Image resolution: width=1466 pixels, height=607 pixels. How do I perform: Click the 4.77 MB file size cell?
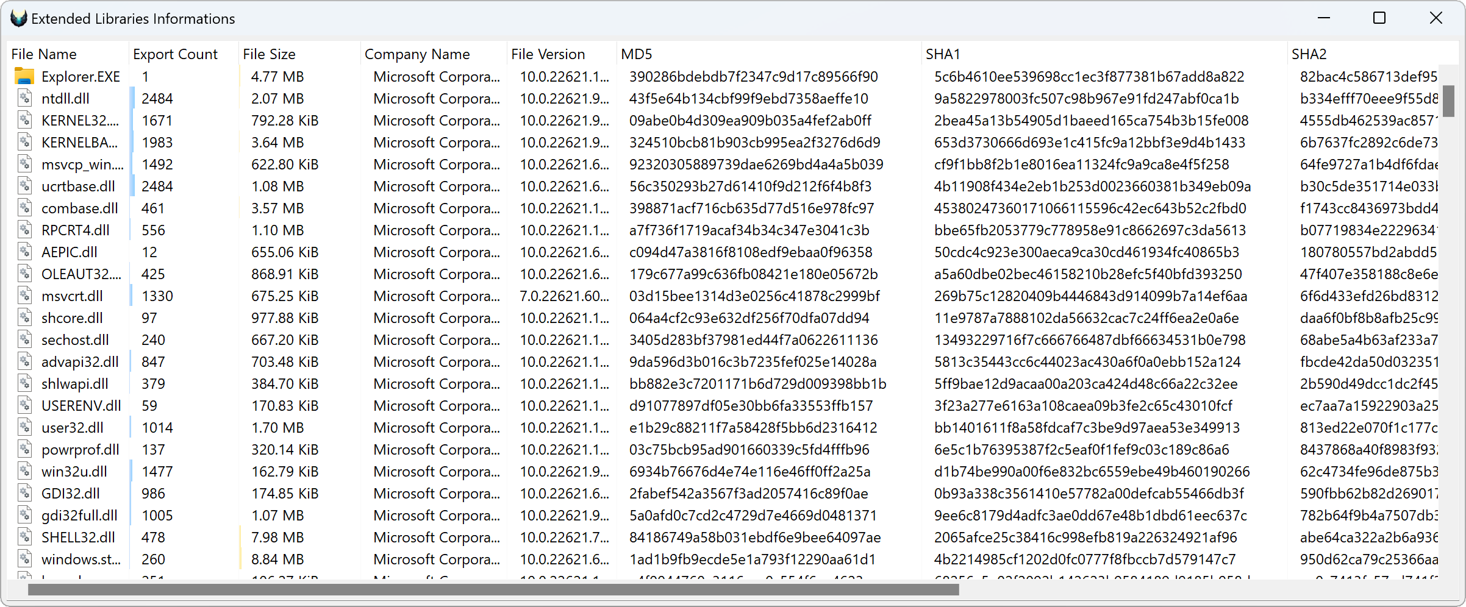[x=277, y=76]
